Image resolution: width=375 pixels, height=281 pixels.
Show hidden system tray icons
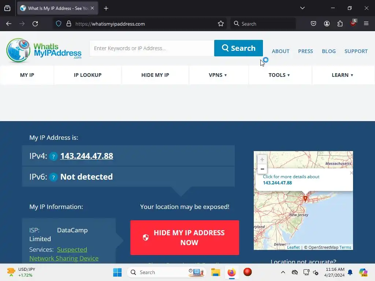click(x=283, y=272)
